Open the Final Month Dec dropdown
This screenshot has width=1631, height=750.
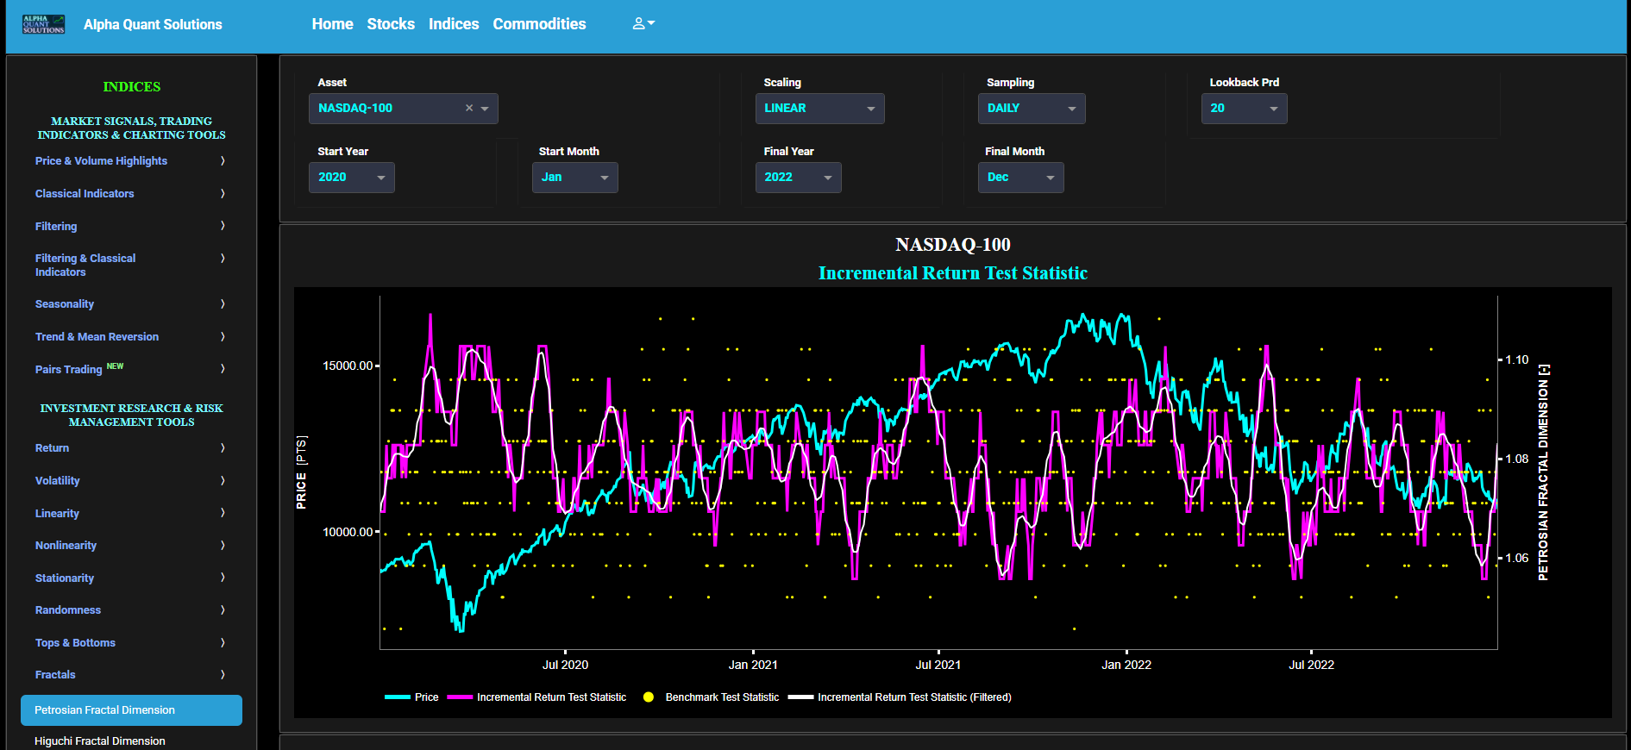coord(1021,178)
